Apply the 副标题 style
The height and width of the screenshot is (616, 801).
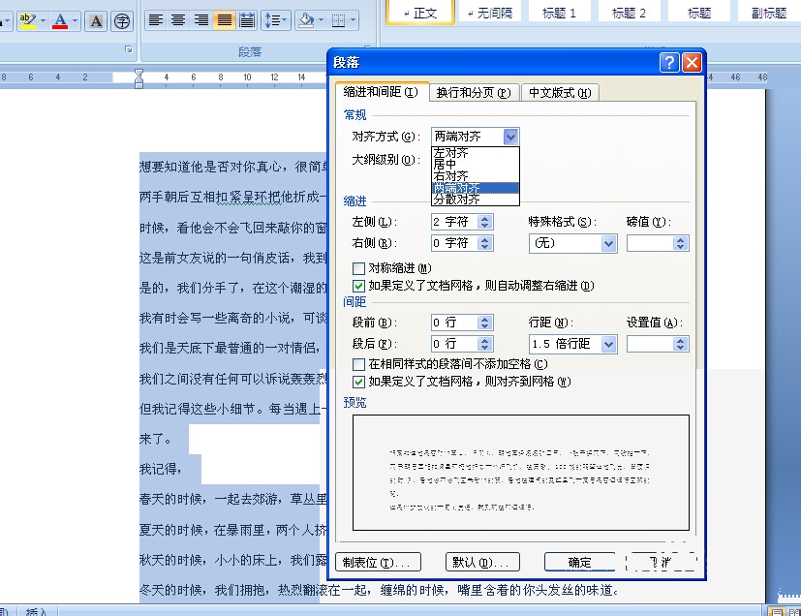click(x=769, y=13)
